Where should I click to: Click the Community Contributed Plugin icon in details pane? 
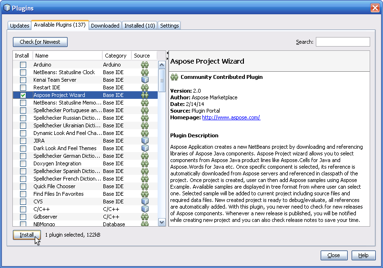point(174,77)
